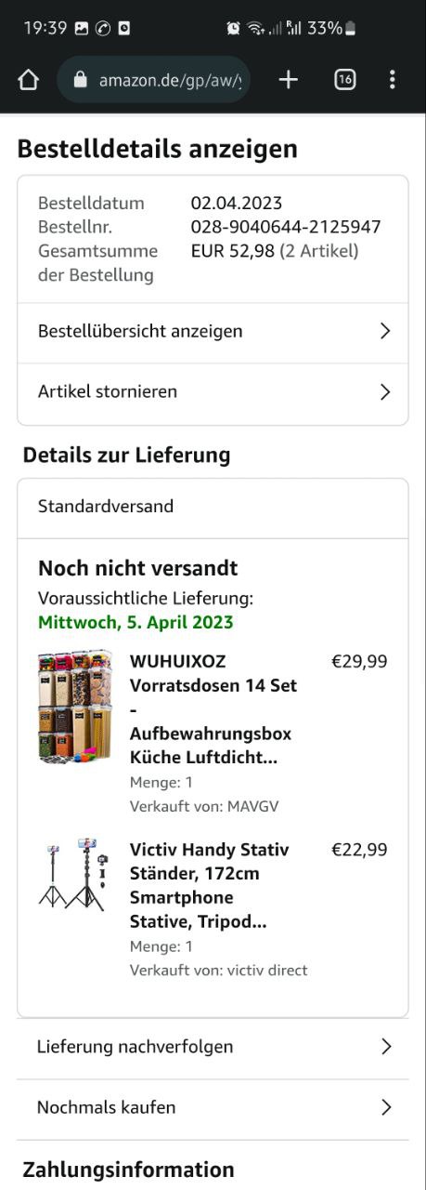Expand Bestellübersicht anzeigen chevron
The image size is (426, 1190).
click(385, 331)
